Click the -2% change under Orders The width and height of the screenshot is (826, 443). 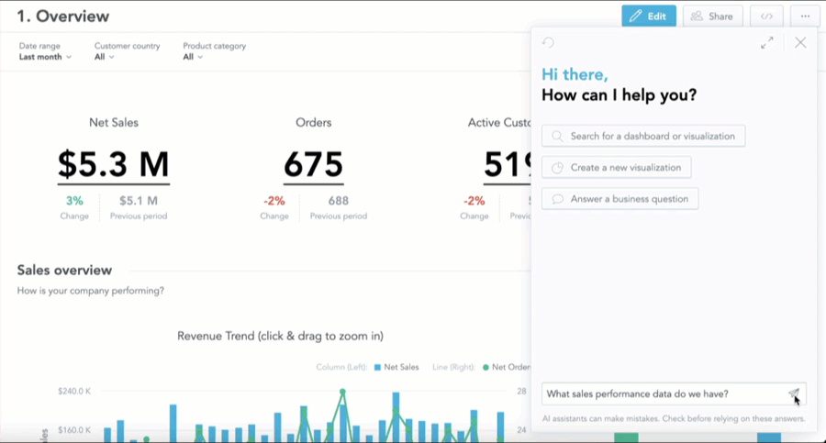click(x=273, y=201)
